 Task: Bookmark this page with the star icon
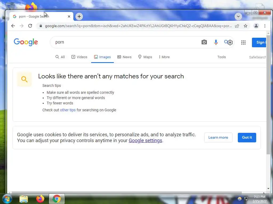[x=246, y=26]
